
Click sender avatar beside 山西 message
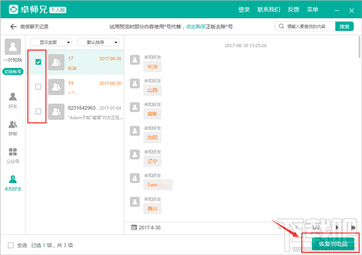pos(135,83)
